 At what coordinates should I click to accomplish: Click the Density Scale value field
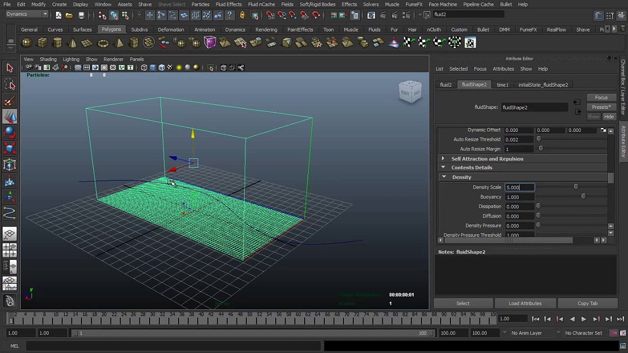(x=520, y=187)
